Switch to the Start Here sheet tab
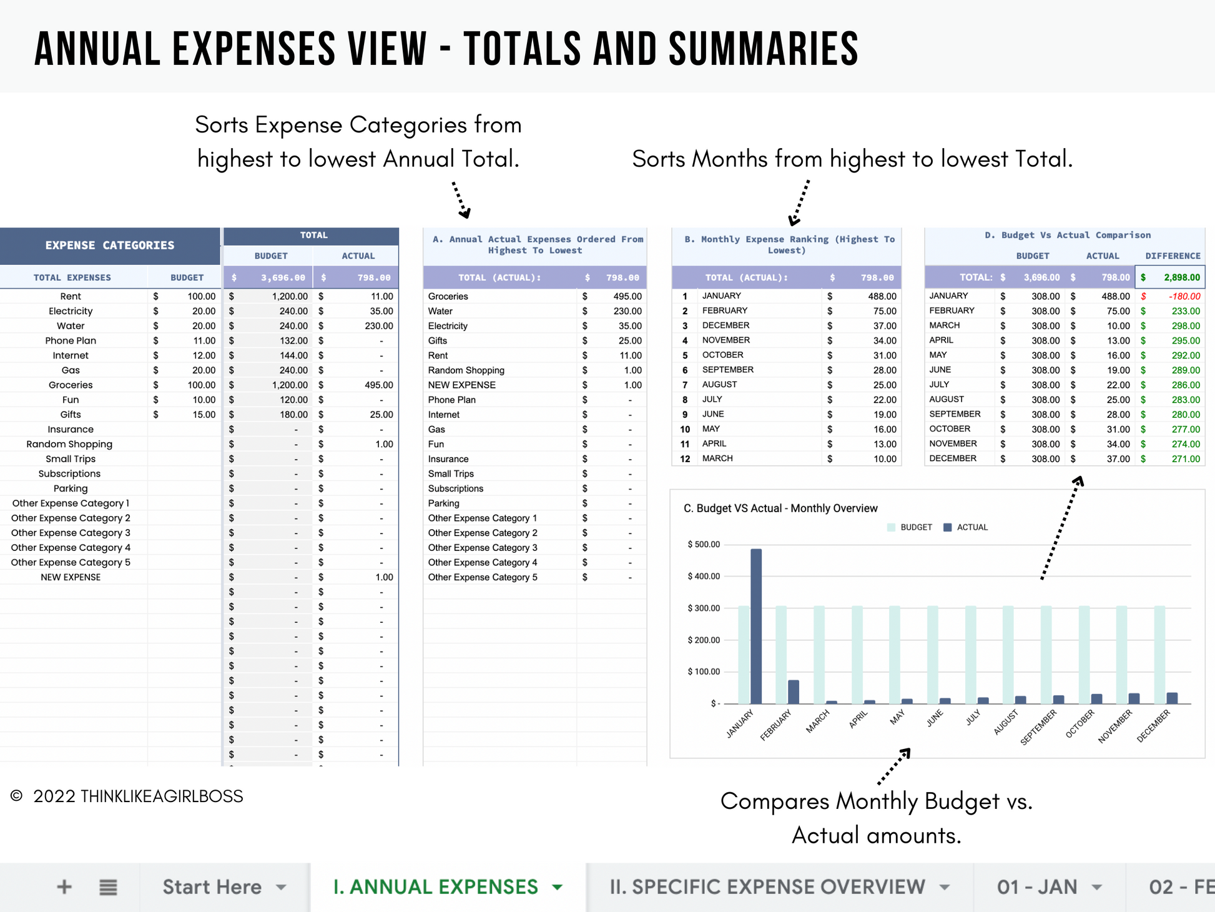Image resolution: width=1215 pixels, height=912 pixels. [212, 887]
